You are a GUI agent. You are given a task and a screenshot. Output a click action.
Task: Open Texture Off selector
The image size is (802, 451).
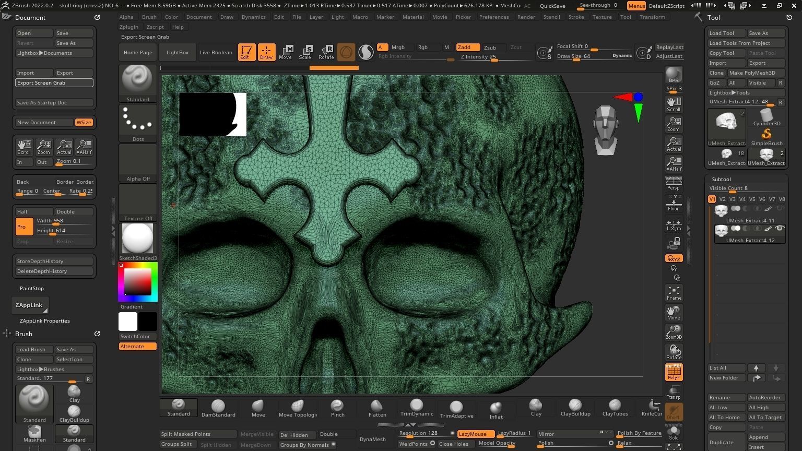point(138,203)
